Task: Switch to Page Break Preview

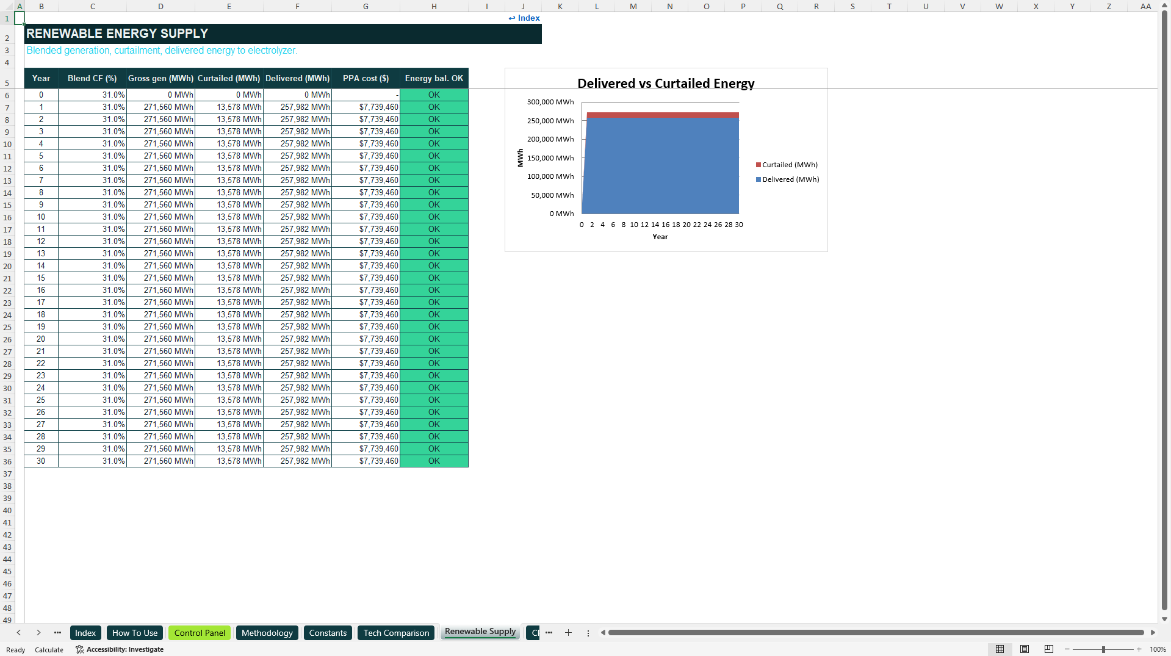Action: [x=1049, y=649]
